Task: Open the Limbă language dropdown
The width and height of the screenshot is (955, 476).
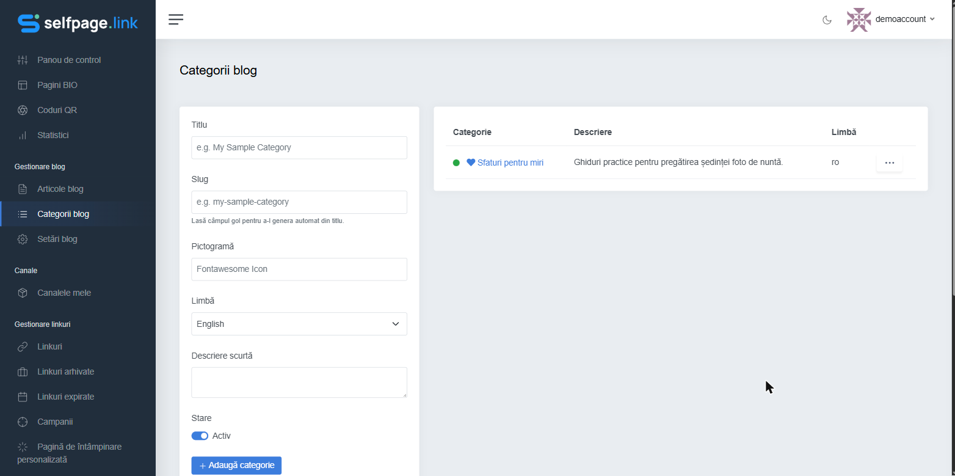Action: pos(299,324)
